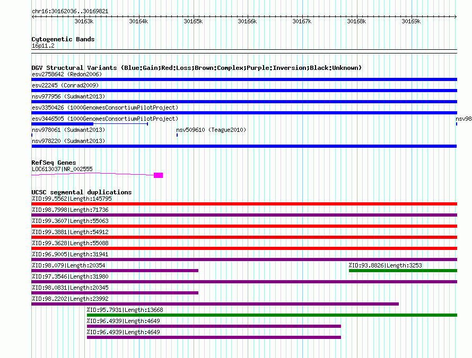This screenshot has height=358, width=472.
Task: Select duplication %ID:93.8826|Length:3253
Action: 386,265
